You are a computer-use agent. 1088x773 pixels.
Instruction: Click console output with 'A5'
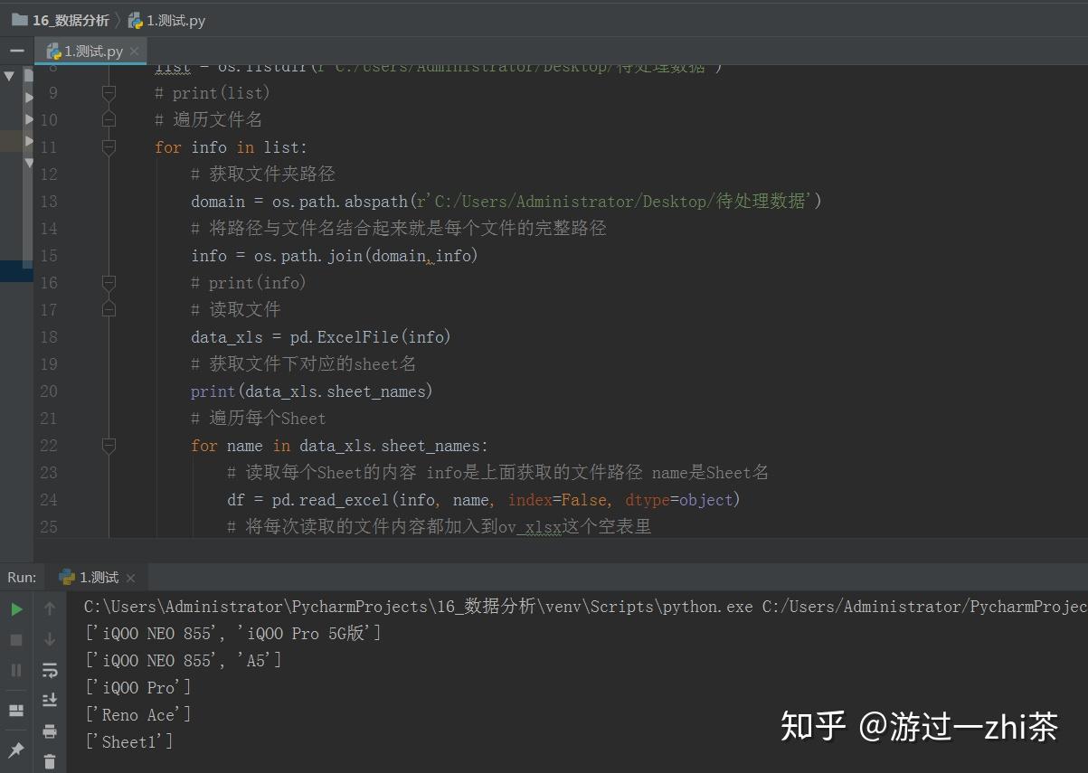point(183,661)
